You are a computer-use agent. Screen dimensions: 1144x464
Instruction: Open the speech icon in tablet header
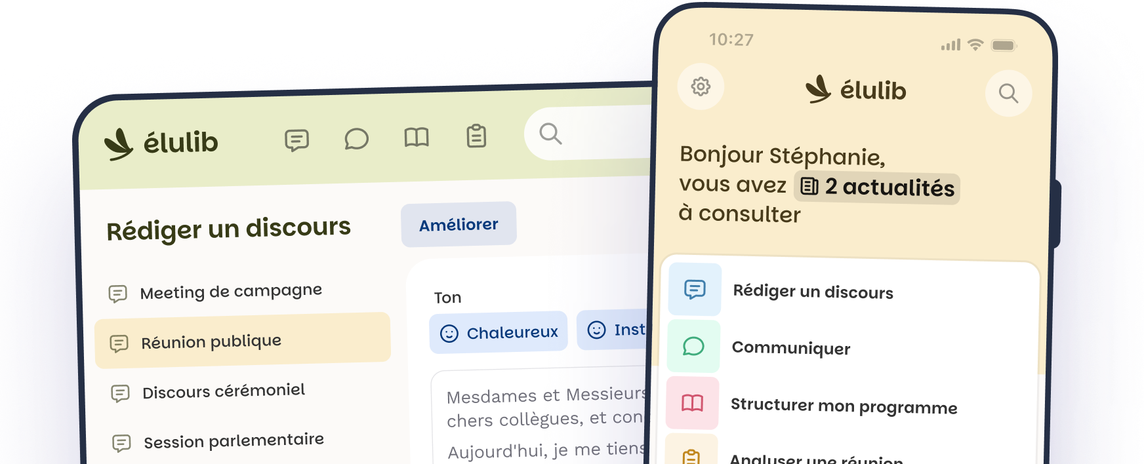(296, 140)
